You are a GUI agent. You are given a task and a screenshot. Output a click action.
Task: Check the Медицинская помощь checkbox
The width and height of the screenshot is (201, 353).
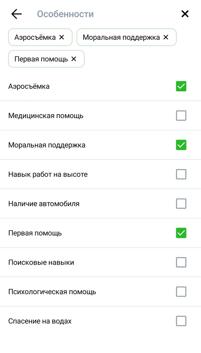click(x=181, y=116)
